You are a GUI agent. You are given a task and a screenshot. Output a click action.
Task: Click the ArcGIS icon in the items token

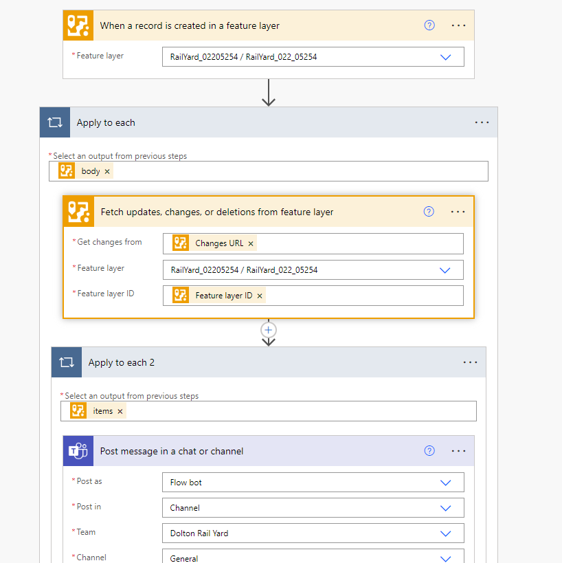coord(78,411)
